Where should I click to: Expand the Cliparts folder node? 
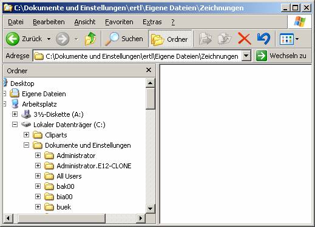[26, 134]
